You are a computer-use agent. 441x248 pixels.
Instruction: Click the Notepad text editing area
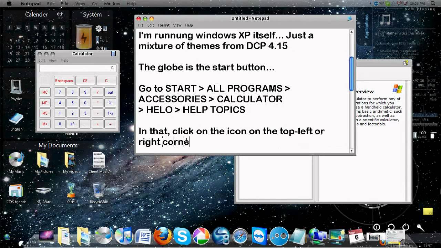coord(243,91)
